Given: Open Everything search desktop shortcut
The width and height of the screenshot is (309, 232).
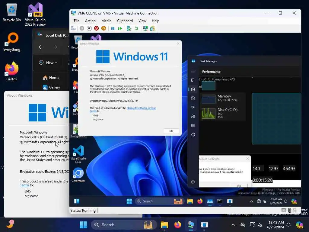Looking at the screenshot, I should pyautogui.click(x=12, y=42).
